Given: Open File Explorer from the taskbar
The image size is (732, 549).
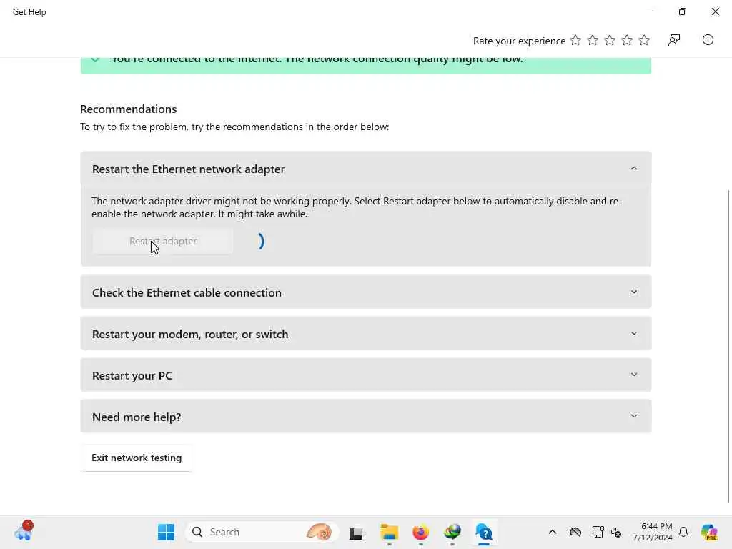Looking at the screenshot, I should [x=389, y=532].
